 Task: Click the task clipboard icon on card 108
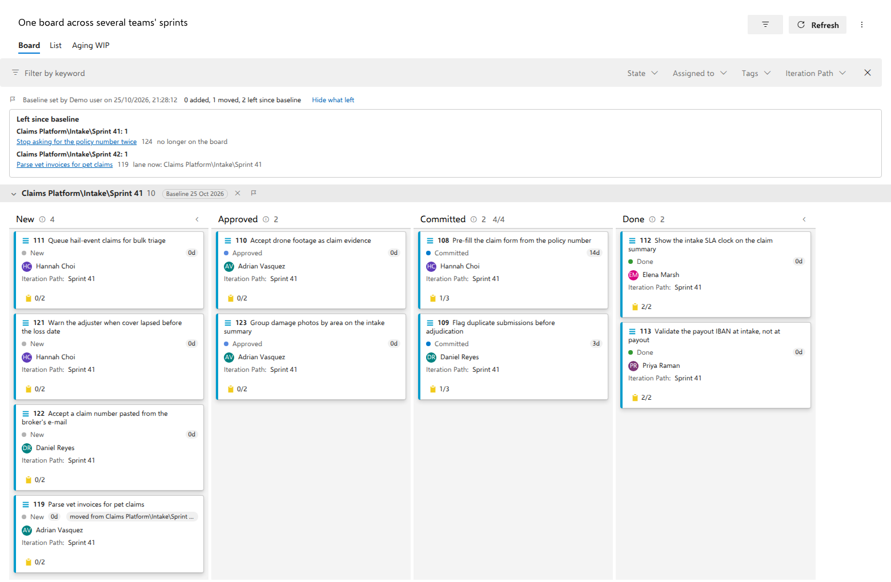click(x=433, y=298)
